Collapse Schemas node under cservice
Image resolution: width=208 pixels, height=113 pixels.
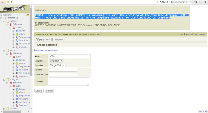7,25
